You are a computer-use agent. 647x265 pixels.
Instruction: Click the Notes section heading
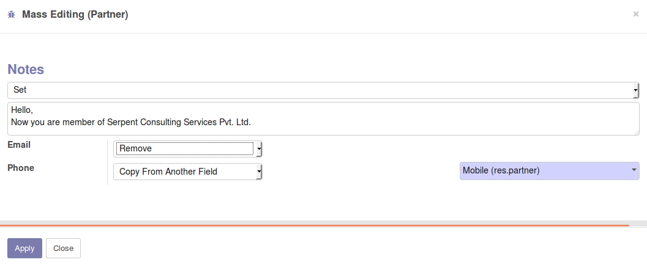point(26,69)
